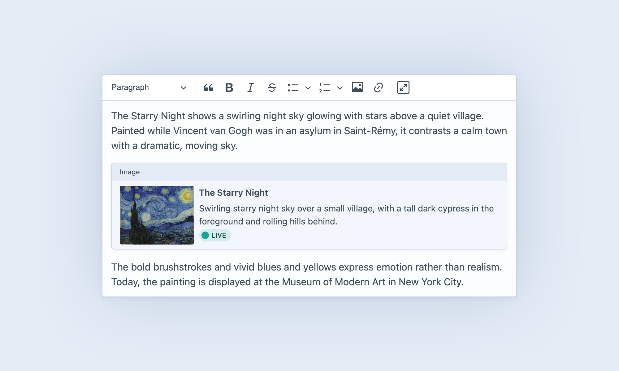The height and width of the screenshot is (371, 619).
Task: Click the green LIVE indicator dot
Action: tap(205, 236)
